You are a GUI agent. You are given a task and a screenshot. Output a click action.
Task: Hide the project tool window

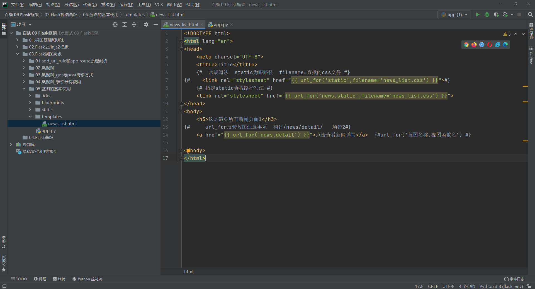pyautogui.click(x=156, y=25)
